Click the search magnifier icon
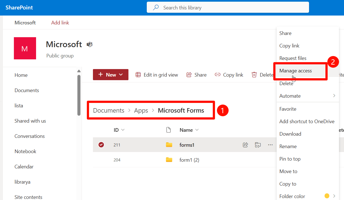The image size is (344, 200). tap(156, 7)
